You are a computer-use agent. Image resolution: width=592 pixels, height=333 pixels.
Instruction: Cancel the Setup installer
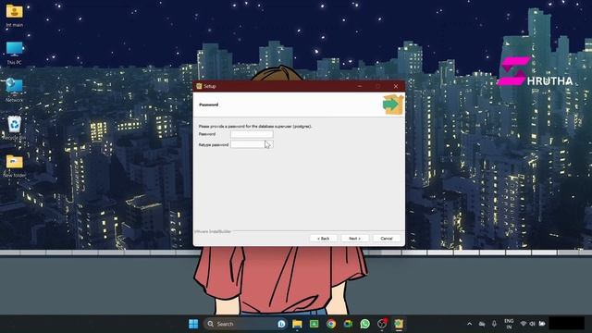pyautogui.click(x=387, y=239)
